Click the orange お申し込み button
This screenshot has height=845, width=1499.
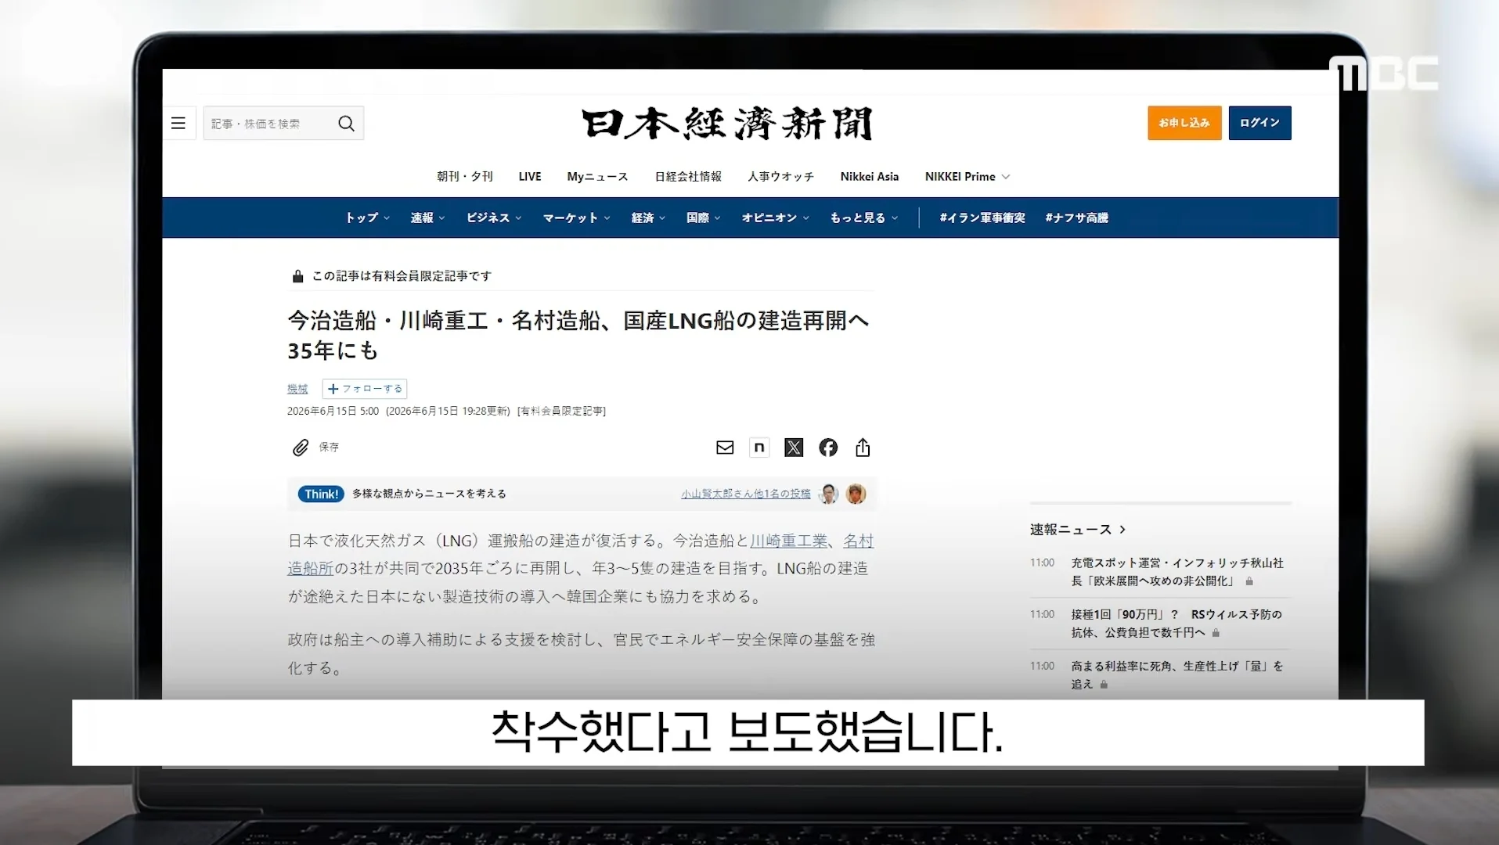1184,123
